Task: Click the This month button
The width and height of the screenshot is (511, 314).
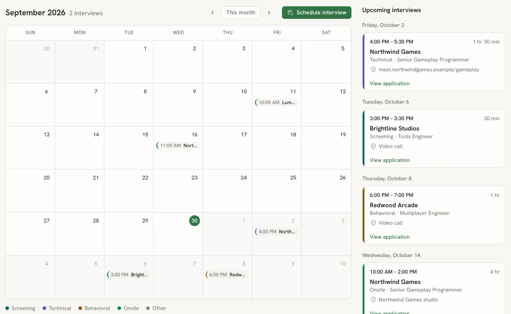Action: [x=241, y=12]
